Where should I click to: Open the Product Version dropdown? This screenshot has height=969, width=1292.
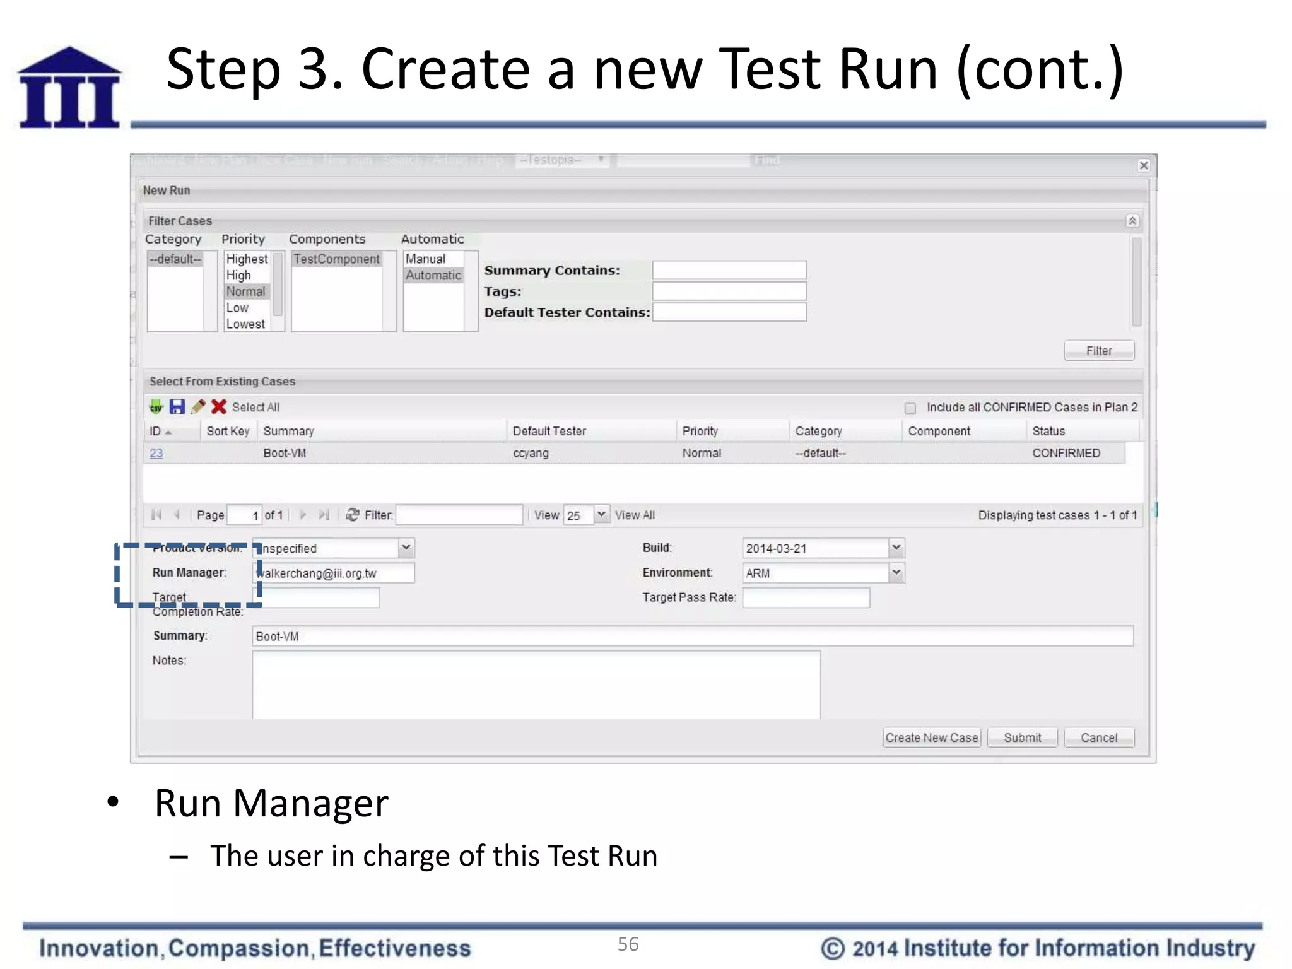click(x=406, y=548)
